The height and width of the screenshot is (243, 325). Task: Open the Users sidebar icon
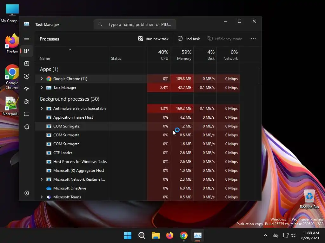[x=27, y=102]
